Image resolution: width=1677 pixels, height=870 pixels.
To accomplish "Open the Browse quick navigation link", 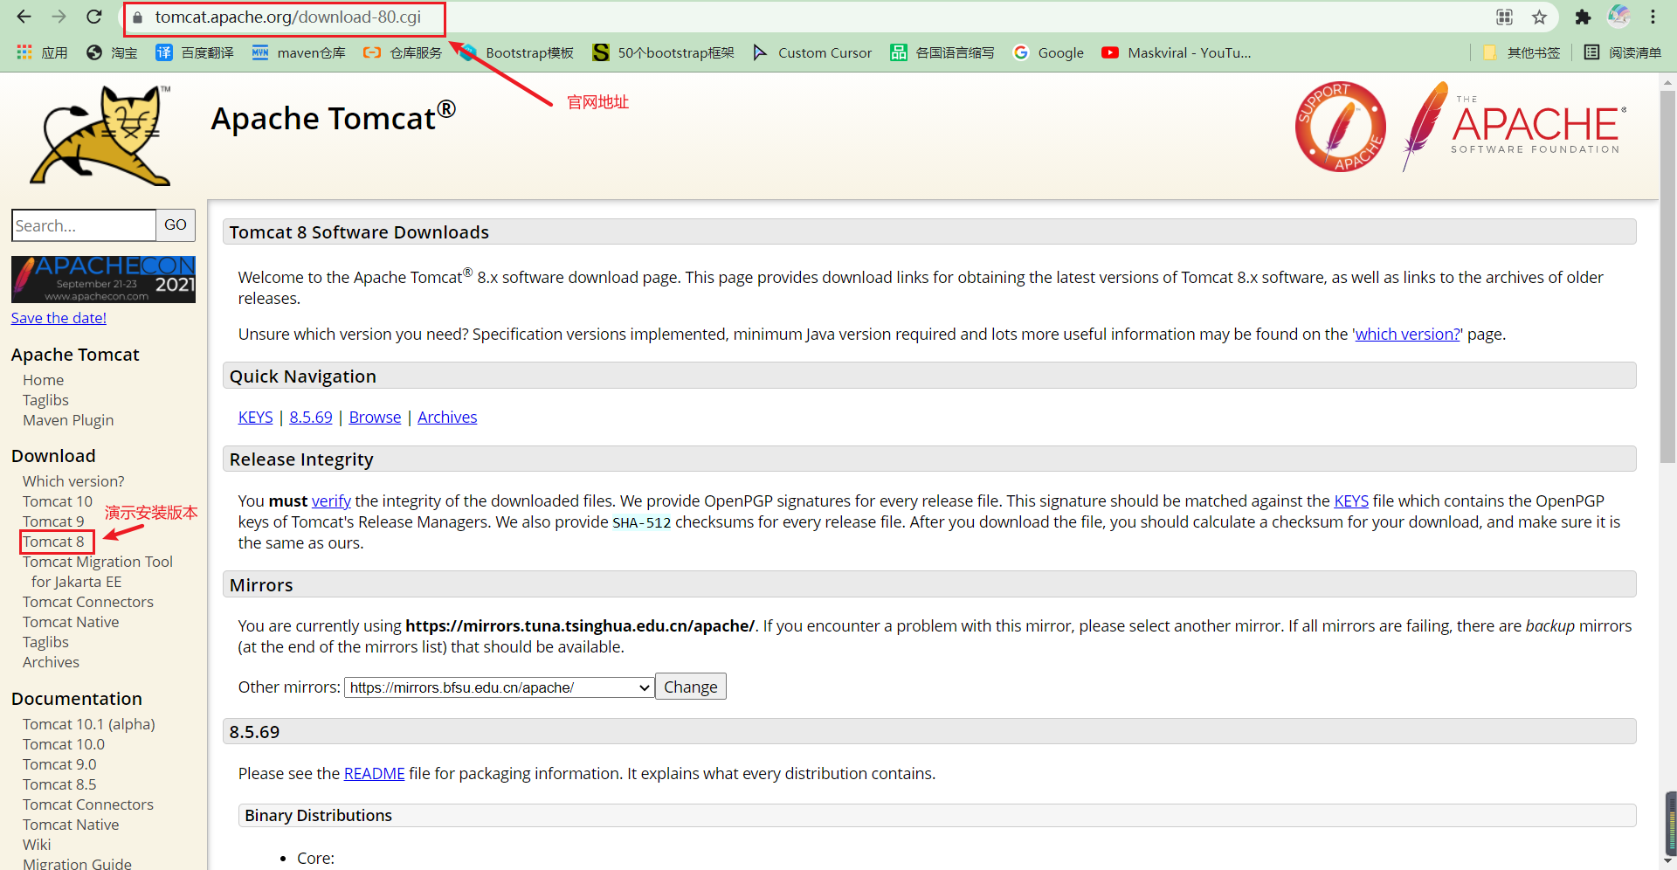I will click(x=375, y=418).
